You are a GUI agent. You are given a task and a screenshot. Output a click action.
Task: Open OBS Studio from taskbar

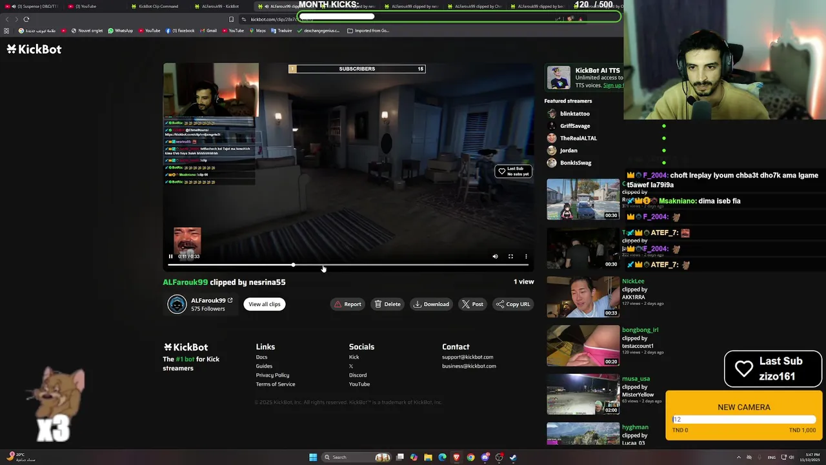[499, 457]
